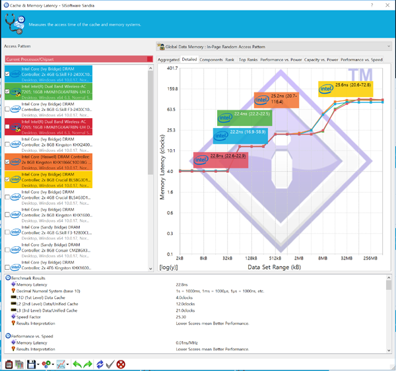
Task: Switch to the Rank tab
Action: pyautogui.click(x=230, y=59)
